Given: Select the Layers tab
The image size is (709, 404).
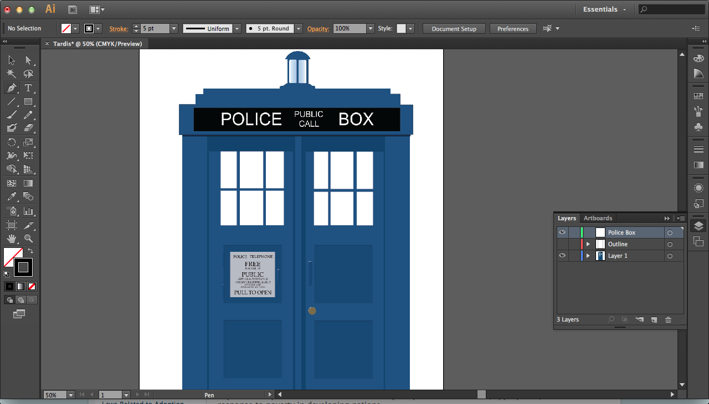Looking at the screenshot, I should point(567,218).
